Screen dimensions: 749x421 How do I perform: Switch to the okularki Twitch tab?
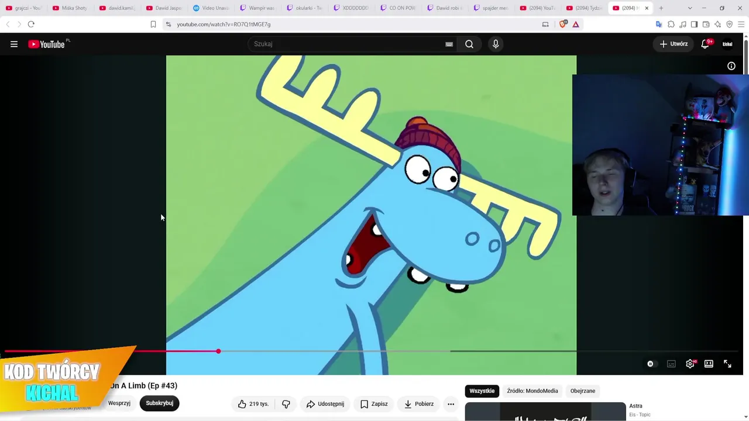304,8
